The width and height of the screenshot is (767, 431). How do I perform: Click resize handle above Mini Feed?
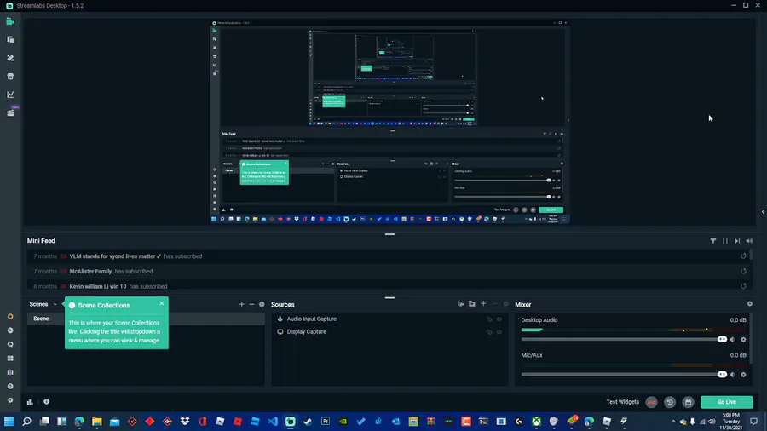tap(389, 234)
